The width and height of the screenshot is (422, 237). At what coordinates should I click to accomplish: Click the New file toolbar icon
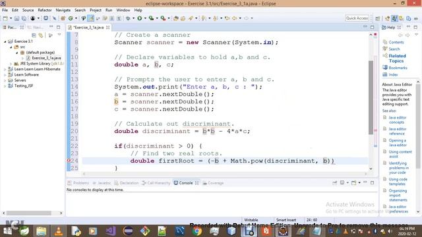click(x=5, y=18)
